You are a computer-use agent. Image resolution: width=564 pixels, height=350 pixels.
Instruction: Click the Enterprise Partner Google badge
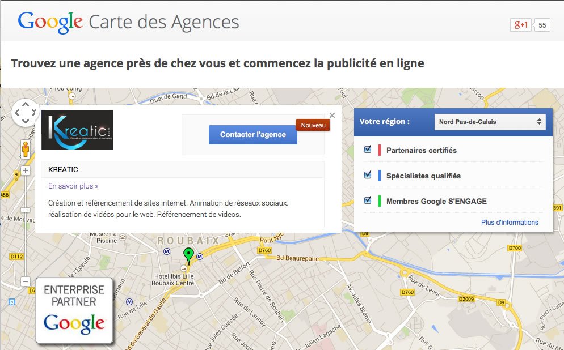tap(74, 310)
